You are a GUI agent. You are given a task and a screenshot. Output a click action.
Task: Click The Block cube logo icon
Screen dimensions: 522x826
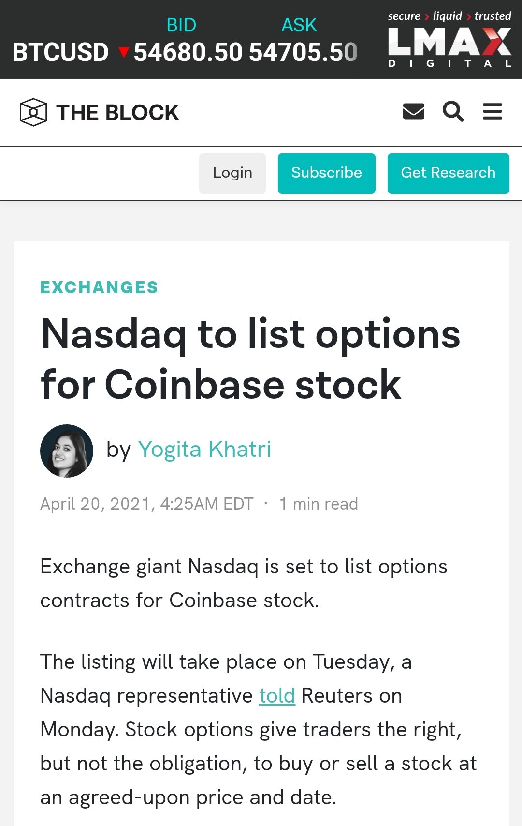(33, 112)
